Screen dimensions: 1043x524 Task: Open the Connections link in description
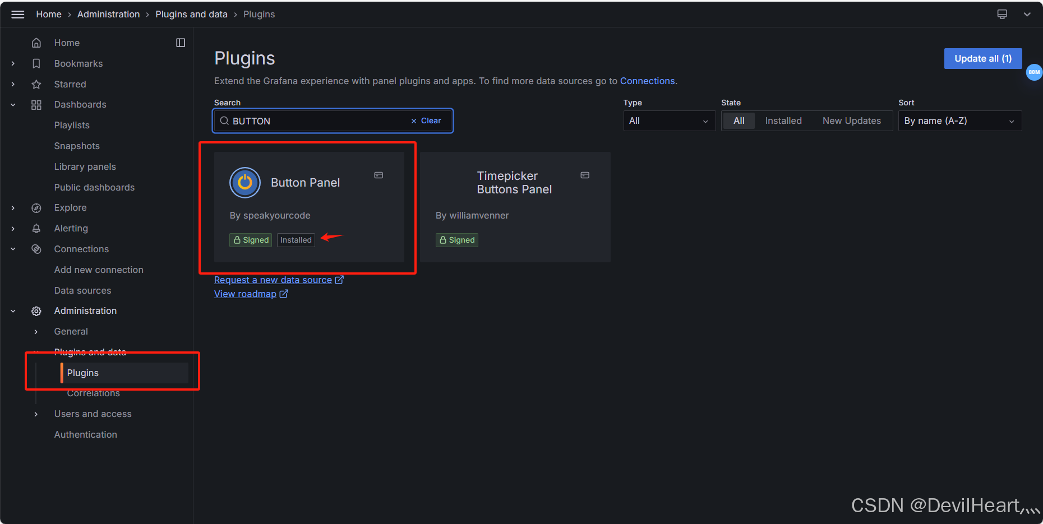[647, 81]
